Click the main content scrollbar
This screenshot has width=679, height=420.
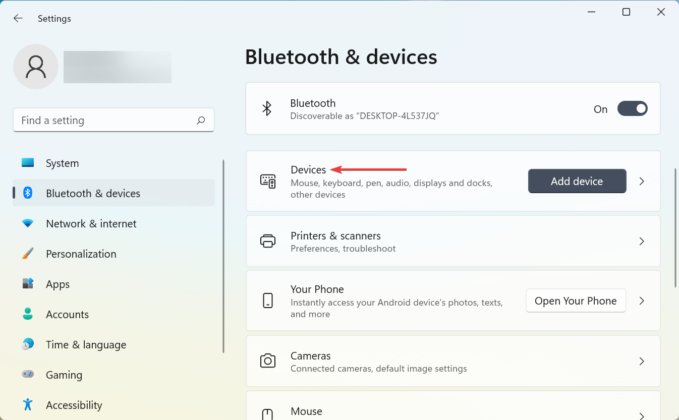pos(676,228)
